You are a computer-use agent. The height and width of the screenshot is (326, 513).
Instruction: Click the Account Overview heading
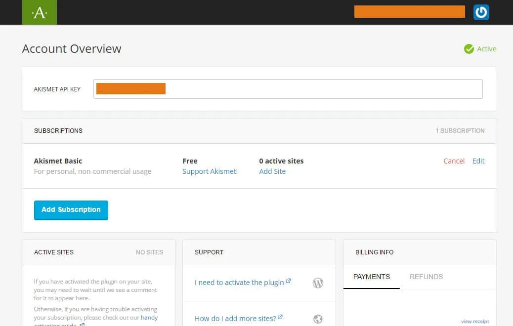(x=72, y=49)
